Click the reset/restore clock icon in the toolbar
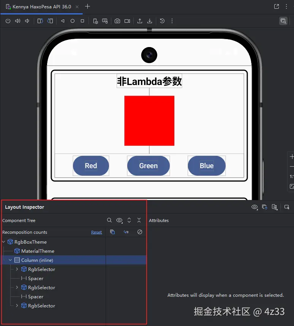 162,21
